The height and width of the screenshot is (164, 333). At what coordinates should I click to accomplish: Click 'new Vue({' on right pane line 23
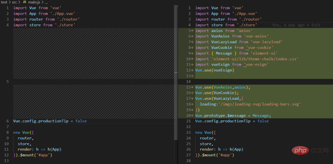(205, 133)
